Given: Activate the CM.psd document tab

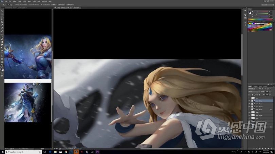Looking at the screenshot, I should (67, 8).
